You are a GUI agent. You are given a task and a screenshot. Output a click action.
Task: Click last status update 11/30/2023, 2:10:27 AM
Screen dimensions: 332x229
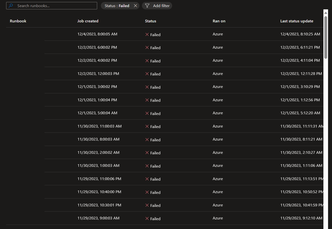click(301, 152)
